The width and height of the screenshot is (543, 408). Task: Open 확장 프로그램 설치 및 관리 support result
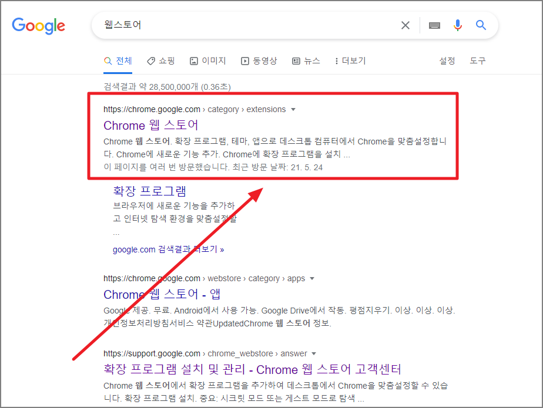(252, 370)
